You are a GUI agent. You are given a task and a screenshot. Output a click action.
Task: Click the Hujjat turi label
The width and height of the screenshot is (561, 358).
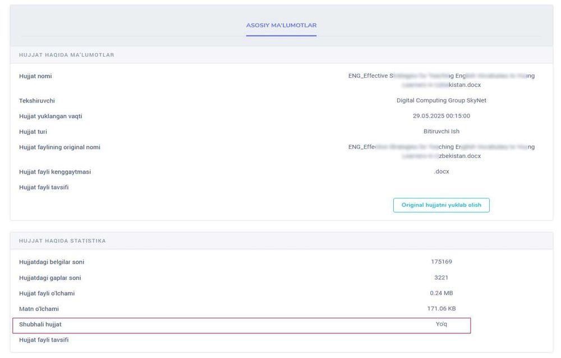[x=33, y=132]
